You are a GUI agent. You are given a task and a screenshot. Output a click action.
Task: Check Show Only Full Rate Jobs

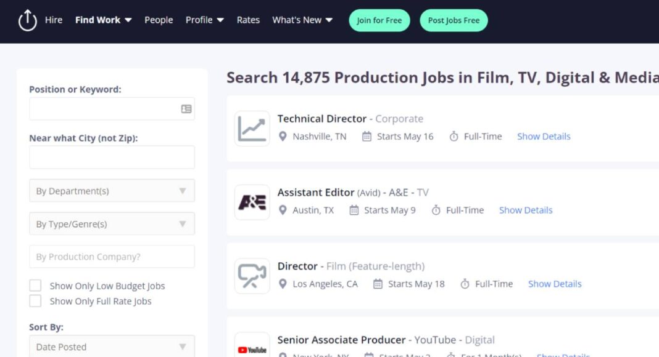coord(35,301)
